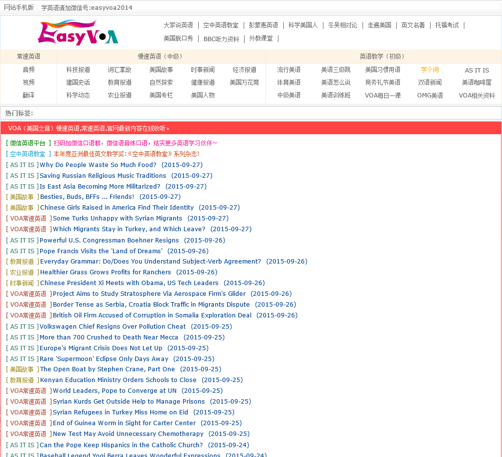The width and height of the screenshot is (502, 457).
Task: Open 大家说英语 in top navigation
Action: pos(178,25)
